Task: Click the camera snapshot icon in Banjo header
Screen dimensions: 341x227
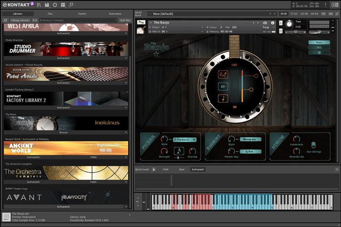Action: coord(265,23)
